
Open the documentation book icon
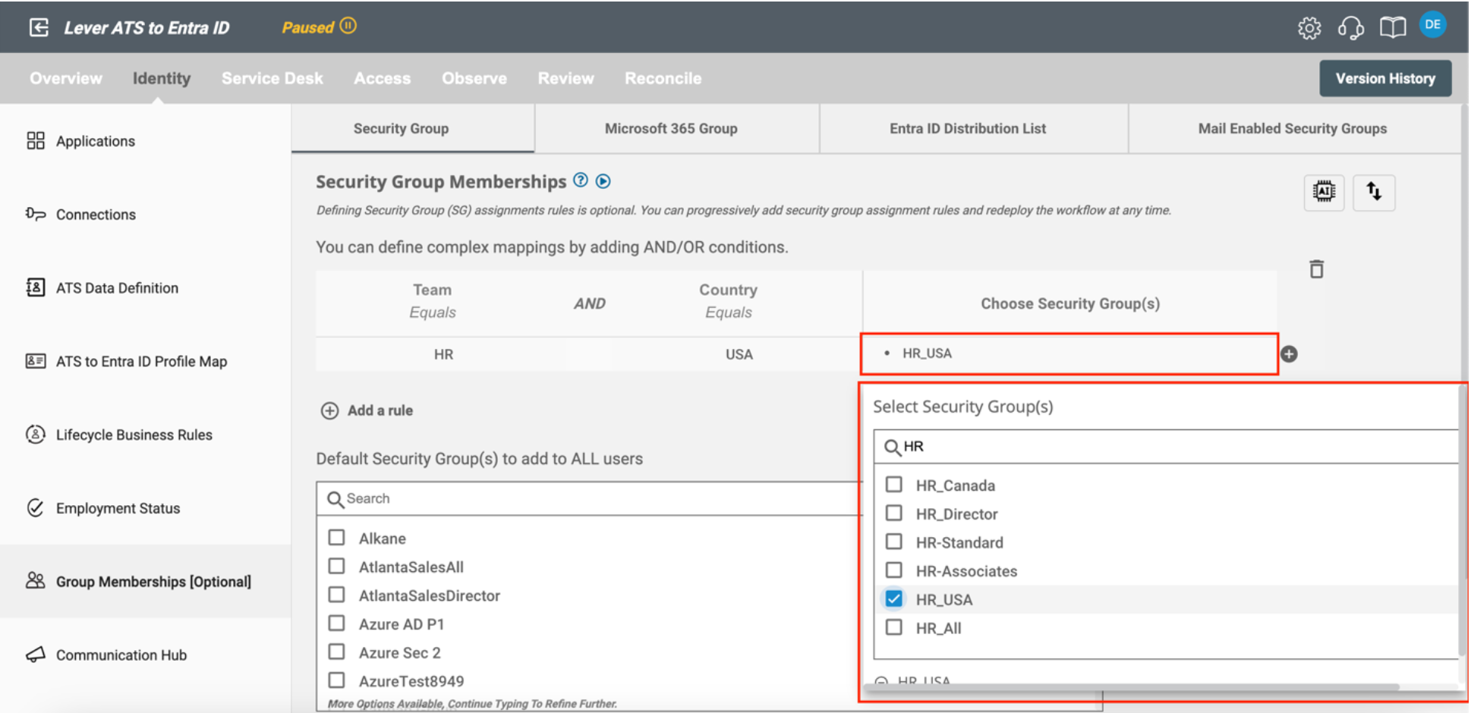(1392, 28)
